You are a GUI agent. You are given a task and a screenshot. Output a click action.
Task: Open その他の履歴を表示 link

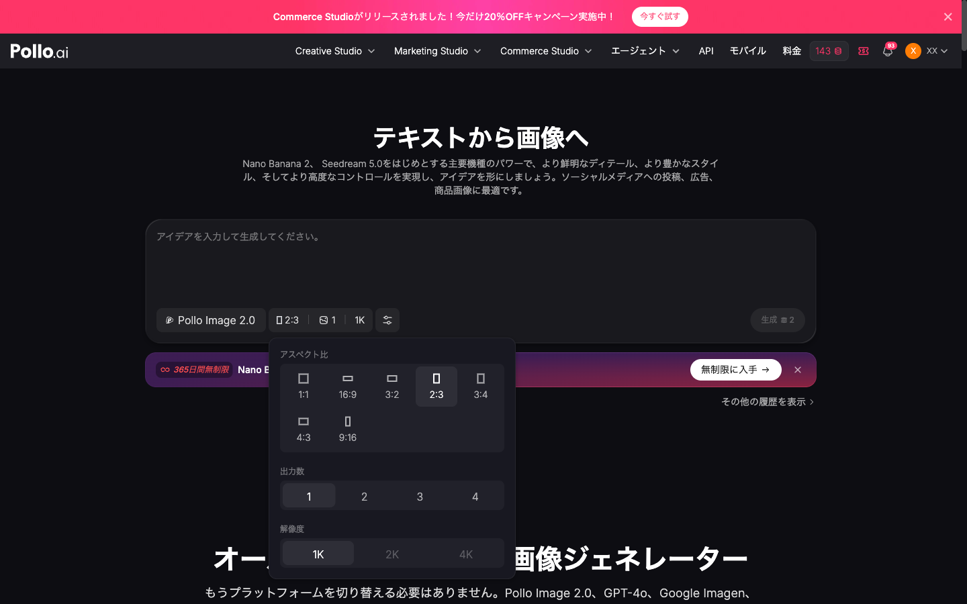[x=768, y=402]
